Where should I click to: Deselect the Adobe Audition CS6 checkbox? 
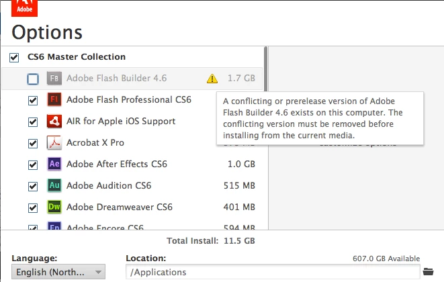coord(33,186)
